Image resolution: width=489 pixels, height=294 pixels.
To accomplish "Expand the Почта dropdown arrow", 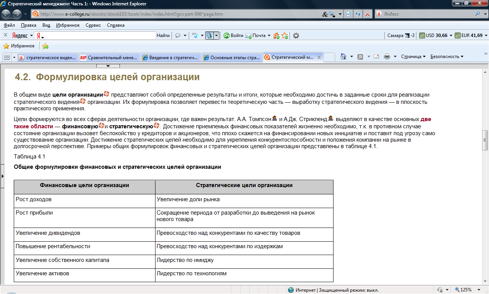I will [x=269, y=36].
